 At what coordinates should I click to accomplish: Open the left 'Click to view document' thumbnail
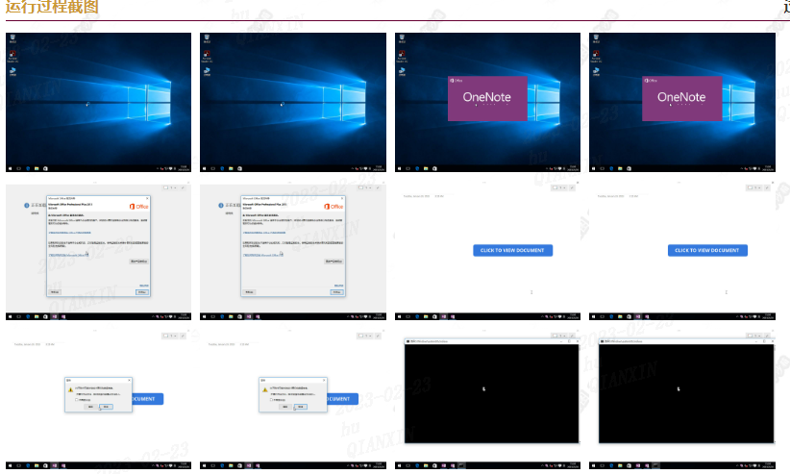point(487,251)
